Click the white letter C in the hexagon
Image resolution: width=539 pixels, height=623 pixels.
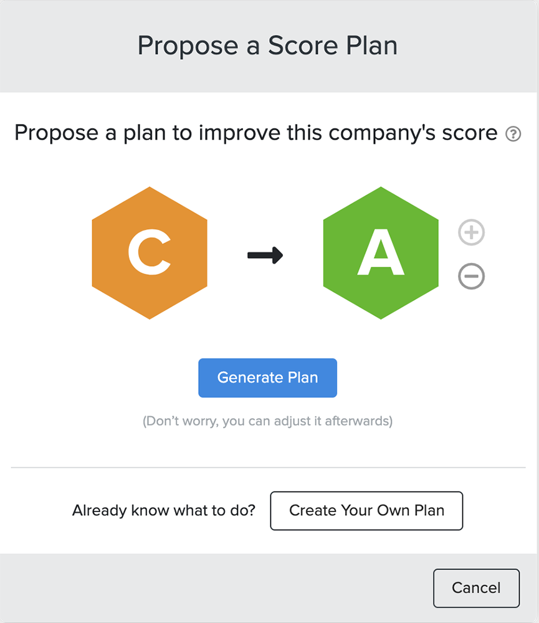tap(150, 253)
